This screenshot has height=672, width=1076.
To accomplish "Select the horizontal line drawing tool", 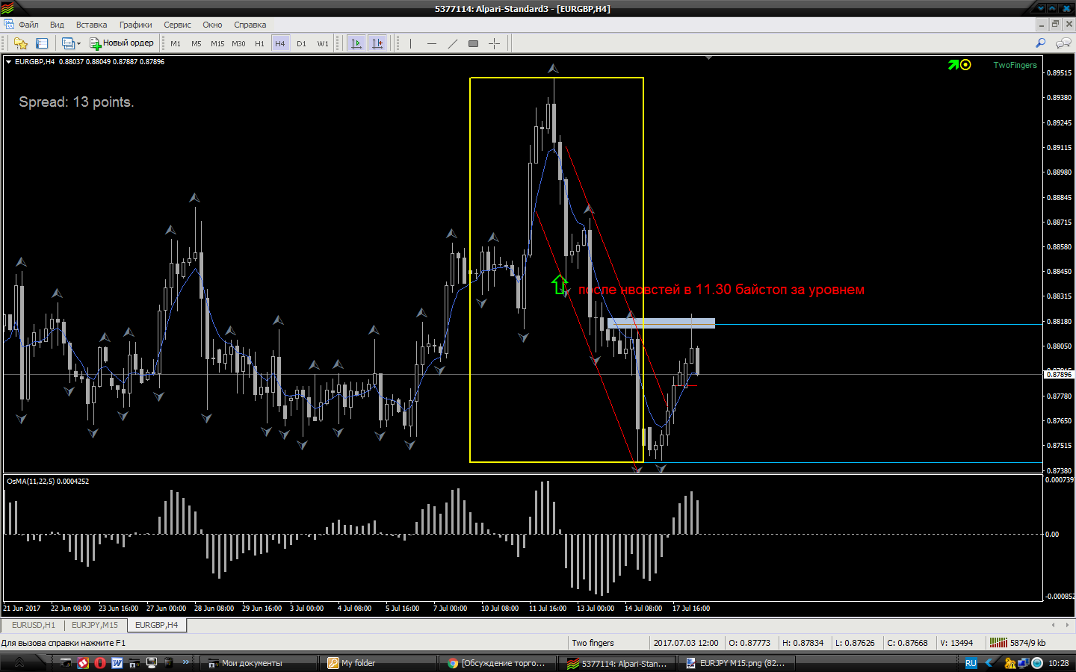I will pos(431,43).
